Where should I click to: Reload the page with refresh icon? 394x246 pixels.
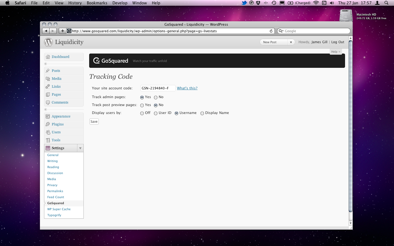click(x=271, y=31)
